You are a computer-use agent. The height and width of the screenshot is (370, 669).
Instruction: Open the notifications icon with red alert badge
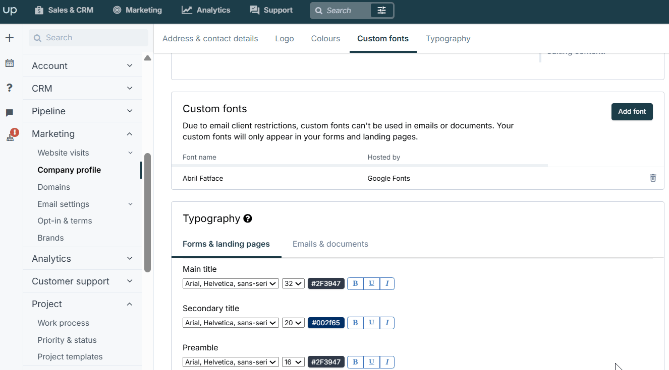12,135
